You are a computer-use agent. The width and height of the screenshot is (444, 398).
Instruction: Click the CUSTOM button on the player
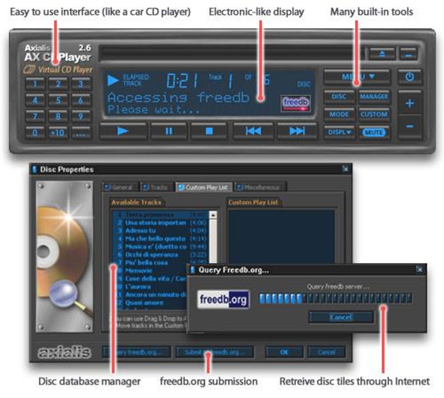(374, 115)
